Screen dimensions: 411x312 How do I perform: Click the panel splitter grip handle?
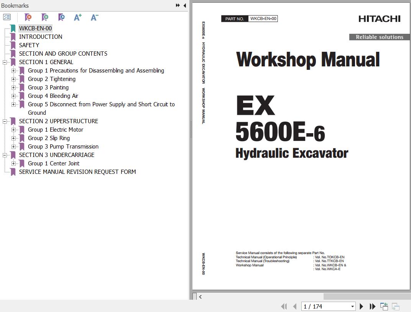191,129
